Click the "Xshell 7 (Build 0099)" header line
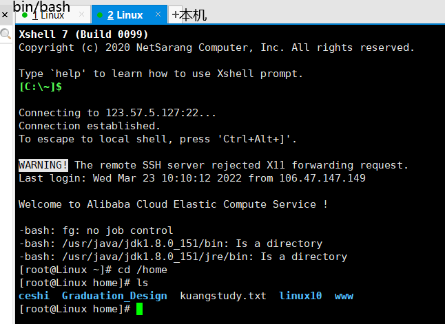This screenshot has height=324, width=445. point(83,34)
